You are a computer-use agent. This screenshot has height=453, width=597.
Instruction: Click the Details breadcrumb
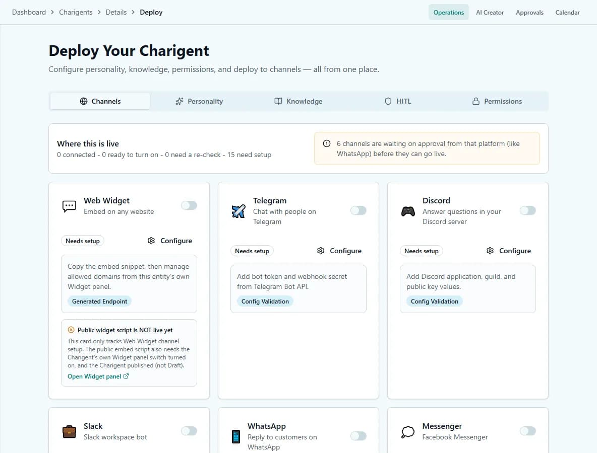116,12
